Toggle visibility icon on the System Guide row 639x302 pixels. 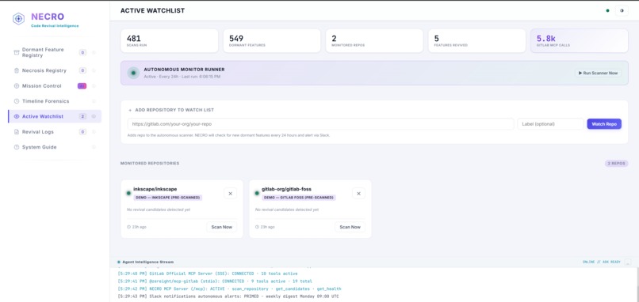pyautogui.click(x=94, y=147)
